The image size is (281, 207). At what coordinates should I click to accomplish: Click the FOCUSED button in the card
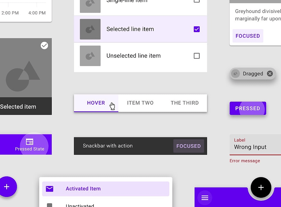(x=248, y=36)
